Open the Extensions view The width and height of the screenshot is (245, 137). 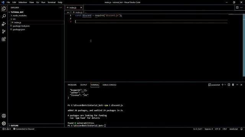click(x=4, y=39)
